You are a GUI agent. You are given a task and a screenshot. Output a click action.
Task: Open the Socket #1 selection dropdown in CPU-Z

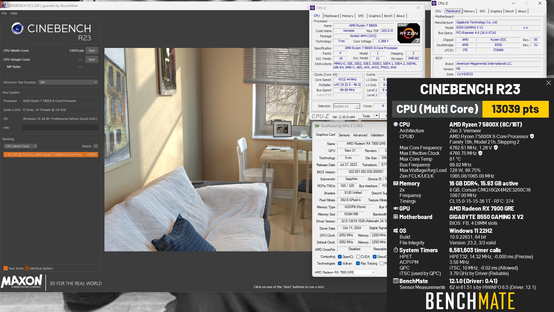pos(347,106)
